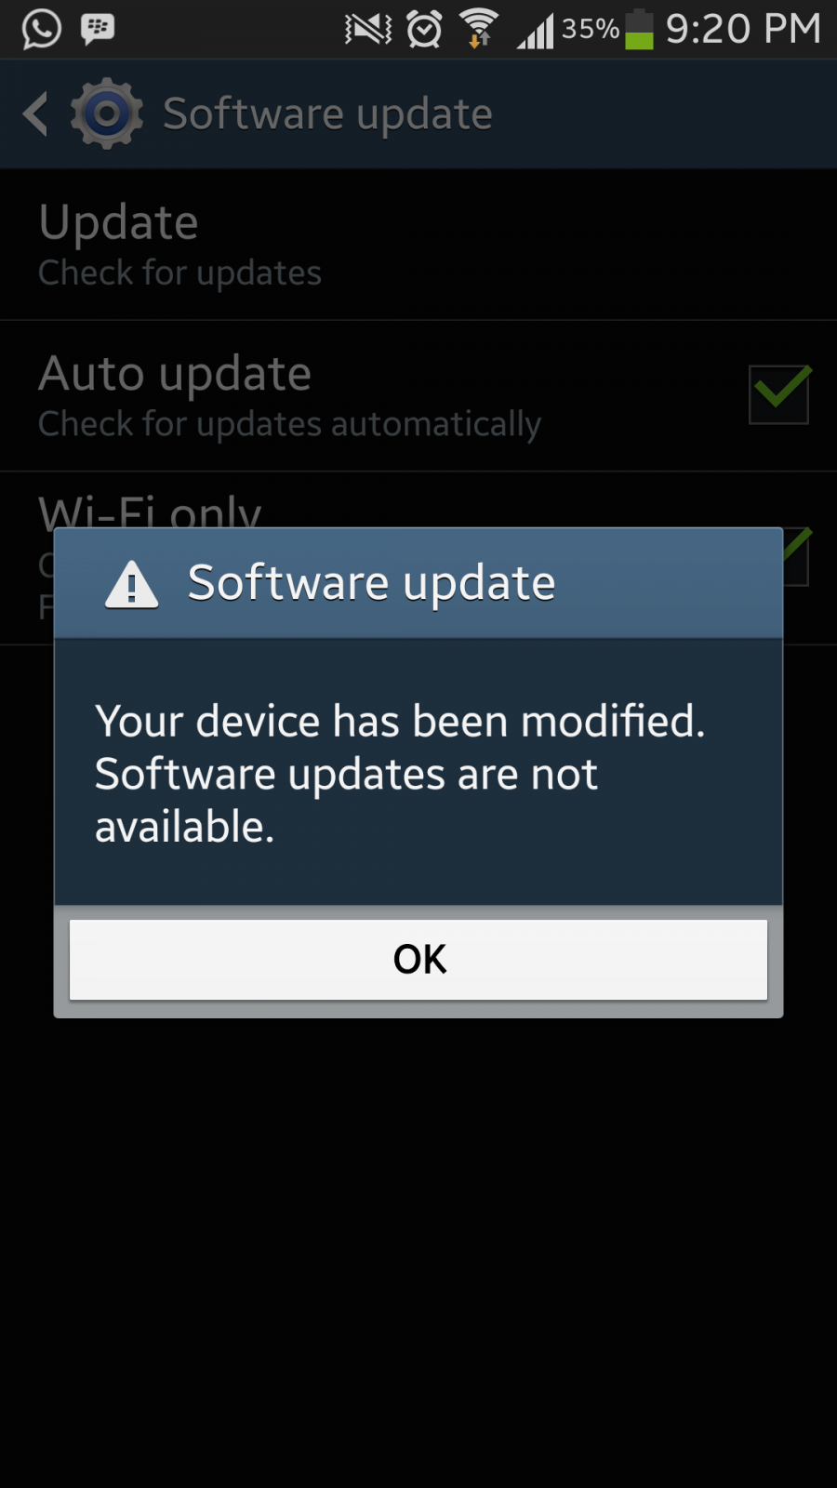The image size is (837, 1488).
Task: Tap the BBM notification icon
Action: [98, 29]
